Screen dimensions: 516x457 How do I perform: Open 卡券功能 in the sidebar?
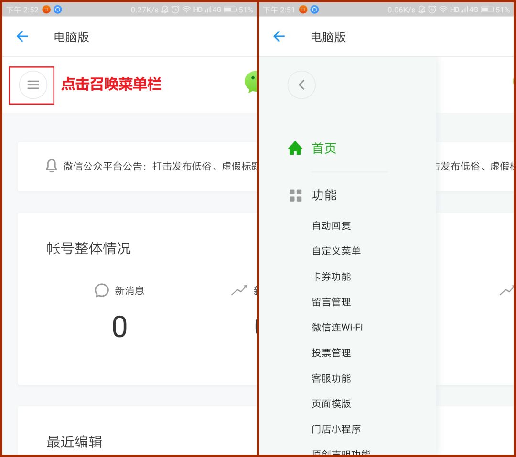pos(331,276)
